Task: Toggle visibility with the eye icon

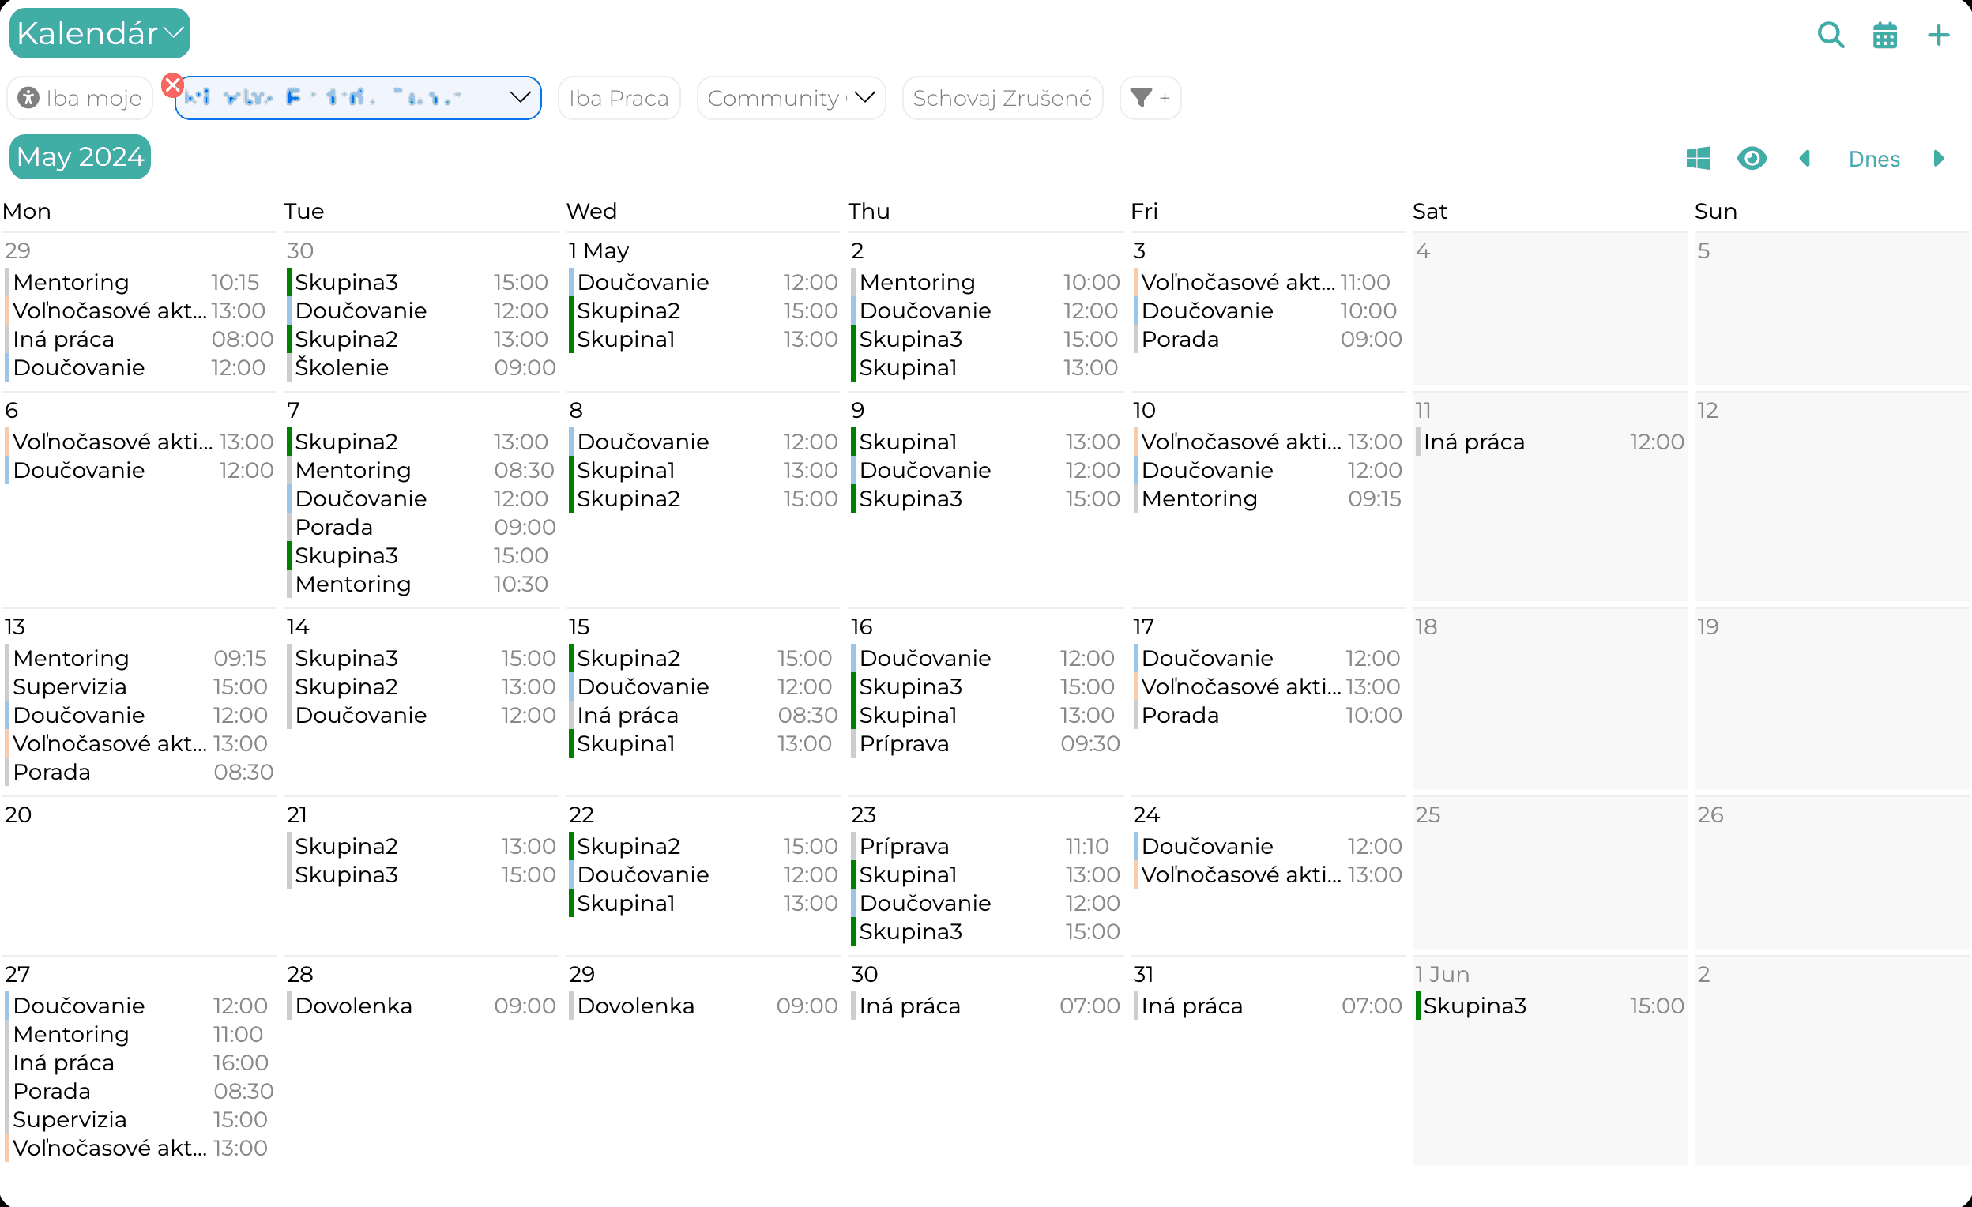Action: [x=1752, y=159]
